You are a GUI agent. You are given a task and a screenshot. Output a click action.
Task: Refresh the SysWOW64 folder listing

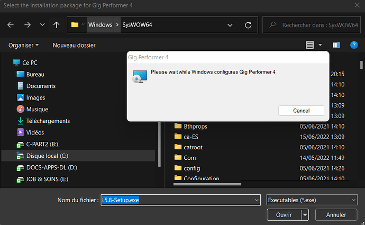point(248,25)
